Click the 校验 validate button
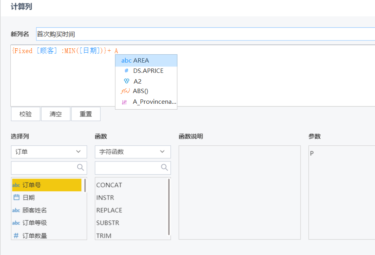 click(26, 114)
